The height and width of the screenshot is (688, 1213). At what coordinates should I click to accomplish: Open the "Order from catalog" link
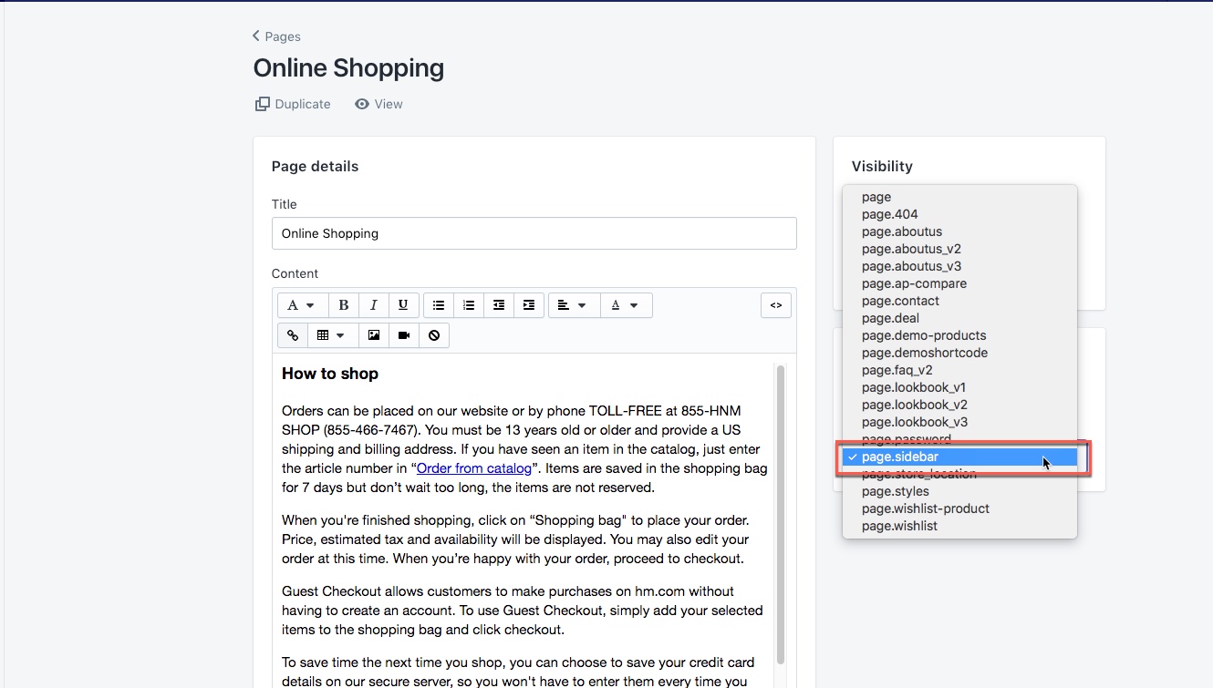click(473, 468)
